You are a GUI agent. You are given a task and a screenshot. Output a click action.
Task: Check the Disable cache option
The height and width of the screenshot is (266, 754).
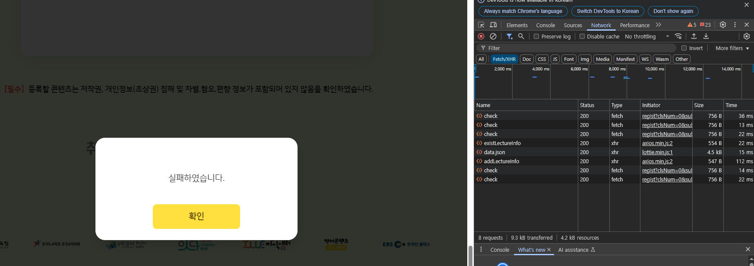point(582,37)
